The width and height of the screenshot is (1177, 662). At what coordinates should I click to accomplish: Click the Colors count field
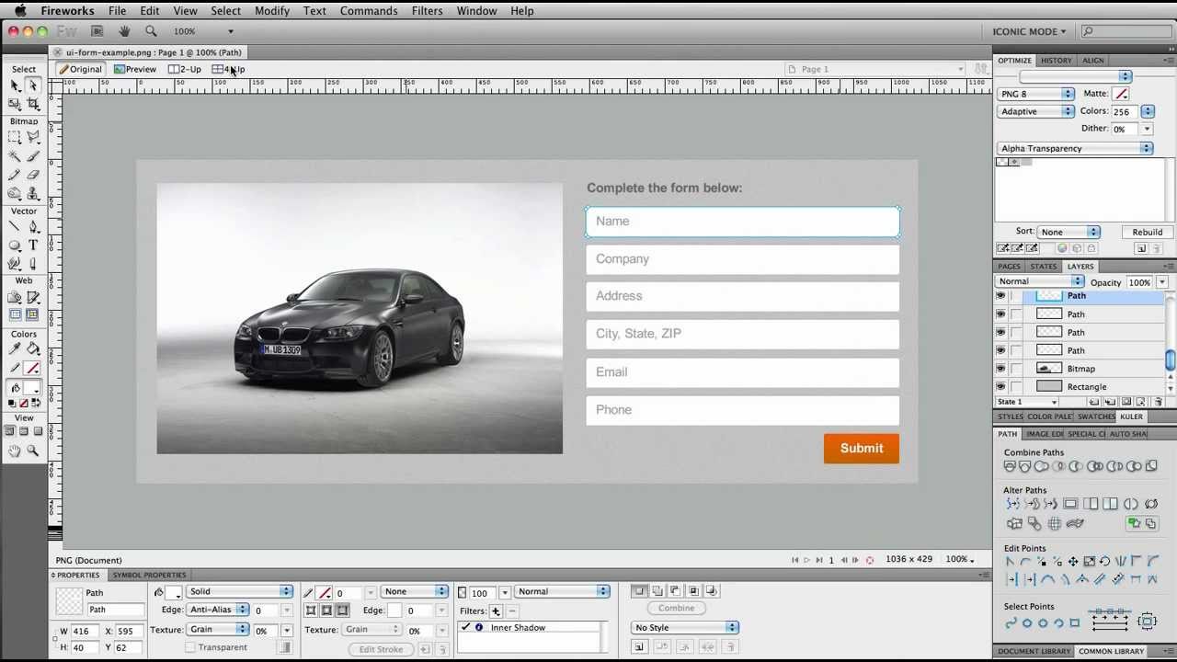(x=1125, y=111)
